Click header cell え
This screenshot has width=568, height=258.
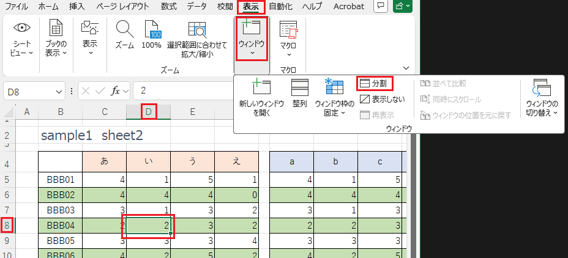tap(236, 162)
